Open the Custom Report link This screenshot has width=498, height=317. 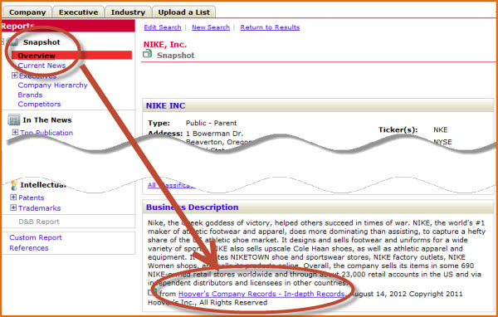coord(36,237)
